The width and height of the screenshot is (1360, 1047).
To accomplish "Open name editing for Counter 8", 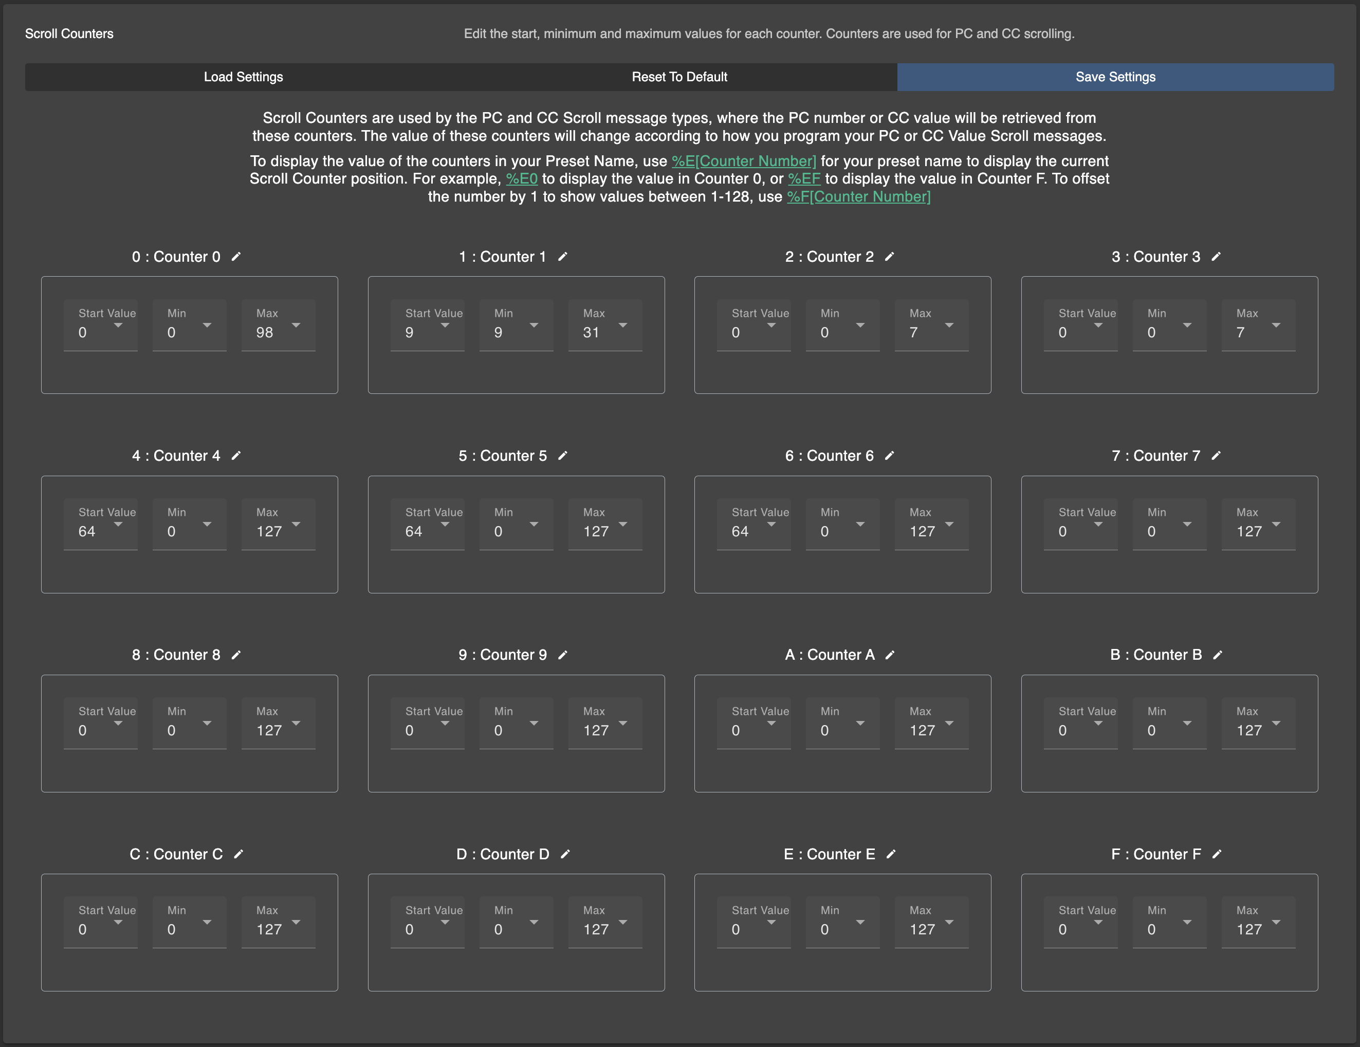I will pos(236,655).
